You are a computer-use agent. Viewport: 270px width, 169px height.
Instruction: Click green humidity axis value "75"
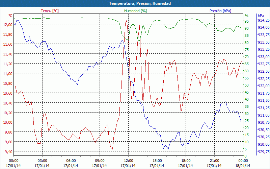click(x=247, y=50)
